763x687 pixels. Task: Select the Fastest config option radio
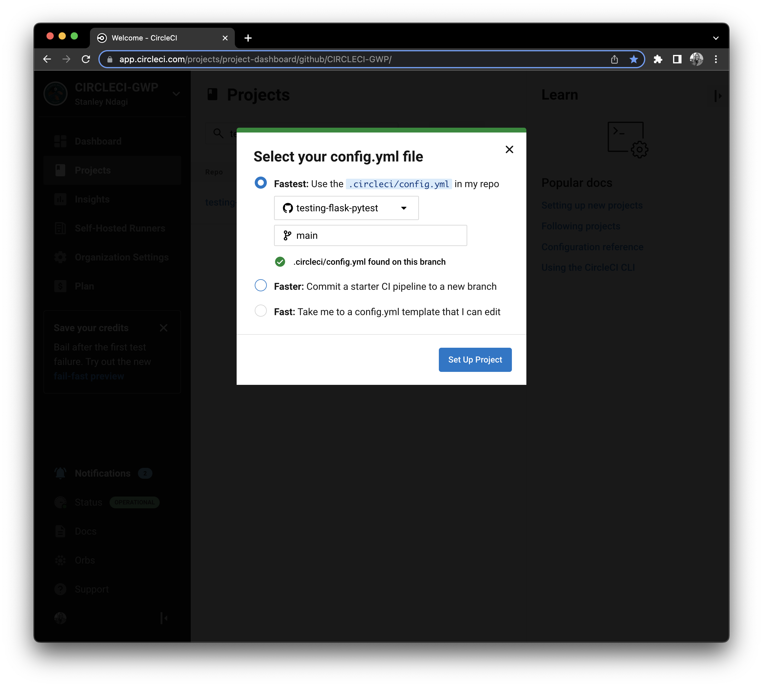pos(260,183)
